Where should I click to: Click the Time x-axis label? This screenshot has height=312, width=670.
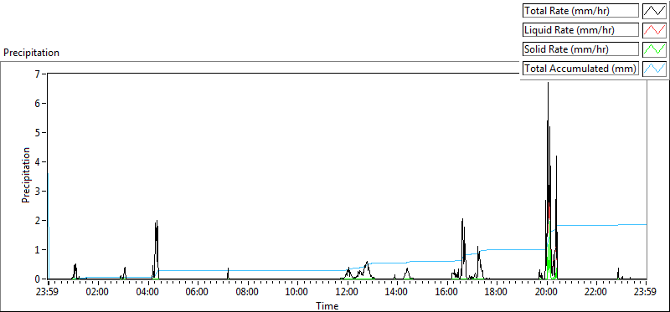coord(327,305)
